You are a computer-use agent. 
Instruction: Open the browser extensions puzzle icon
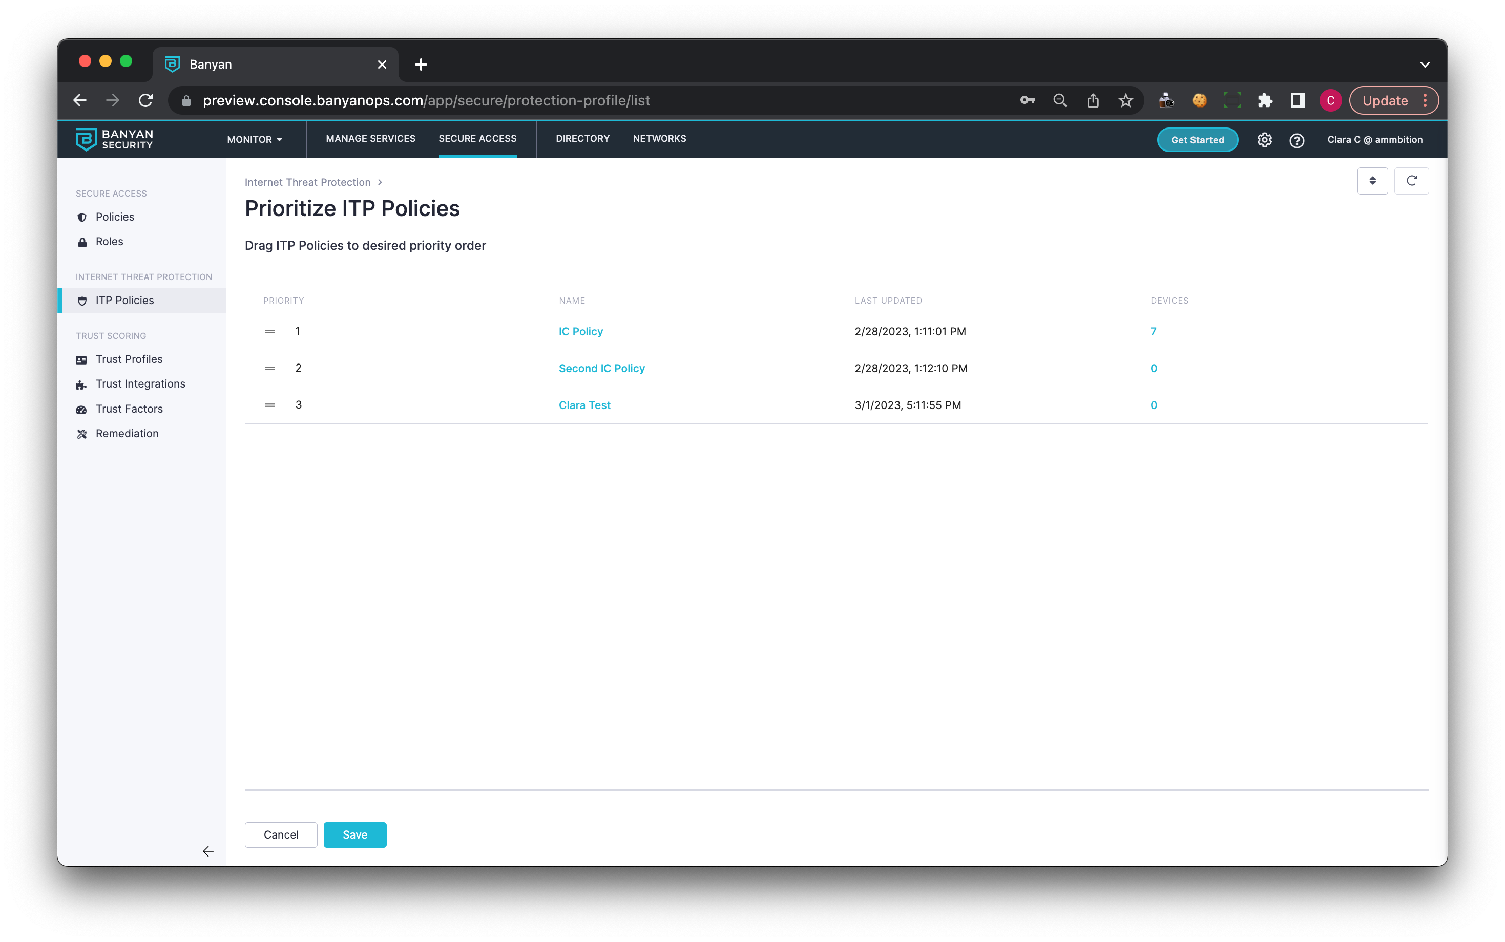pos(1264,100)
